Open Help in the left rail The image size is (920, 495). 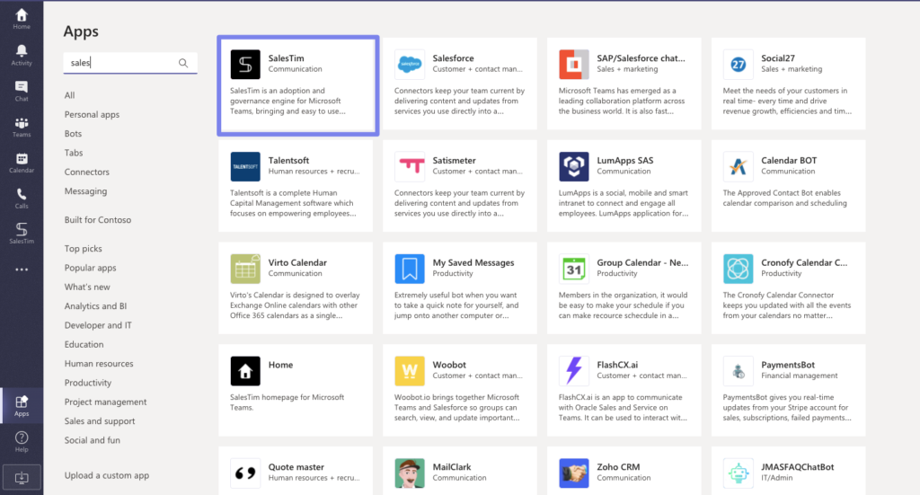(22, 441)
